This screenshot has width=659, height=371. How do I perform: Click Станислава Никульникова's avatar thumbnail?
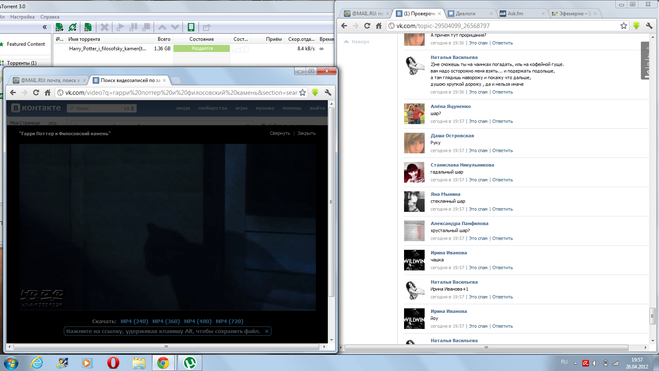(x=414, y=172)
